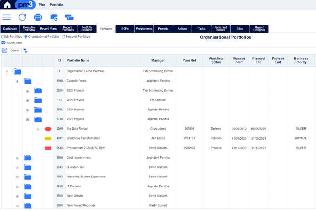Open the hamburger menu icon
Viewport: 316px width, 211px height.
(7, 17)
